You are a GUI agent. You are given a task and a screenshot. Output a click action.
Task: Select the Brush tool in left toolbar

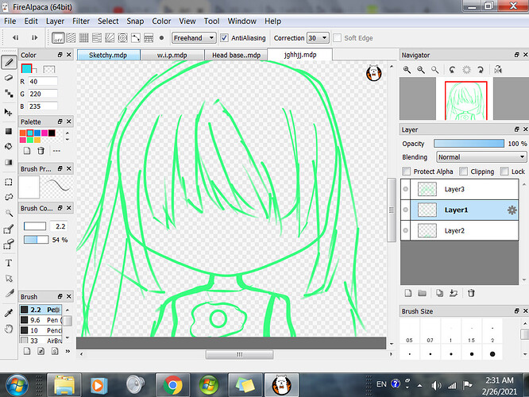click(x=9, y=62)
